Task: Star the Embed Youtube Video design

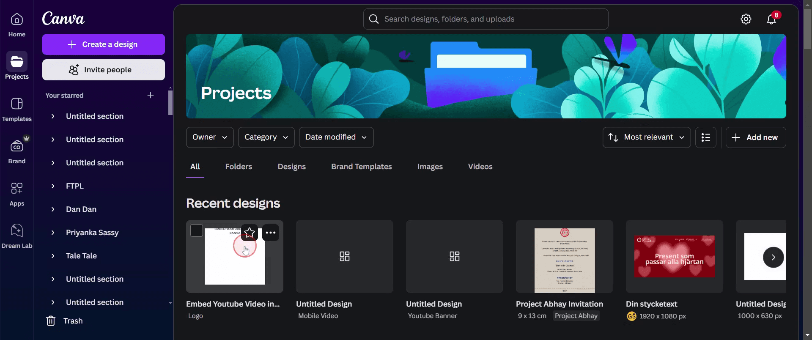Action: [x=250, y=233]
